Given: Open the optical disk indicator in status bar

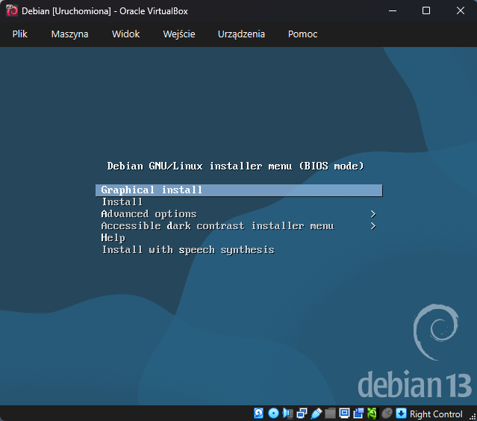Looking at the screenshot, I should tap(273, 414).
